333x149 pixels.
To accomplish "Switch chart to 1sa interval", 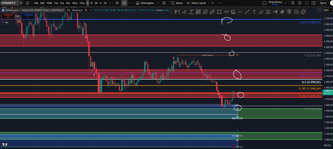I will tap(56, 3).
